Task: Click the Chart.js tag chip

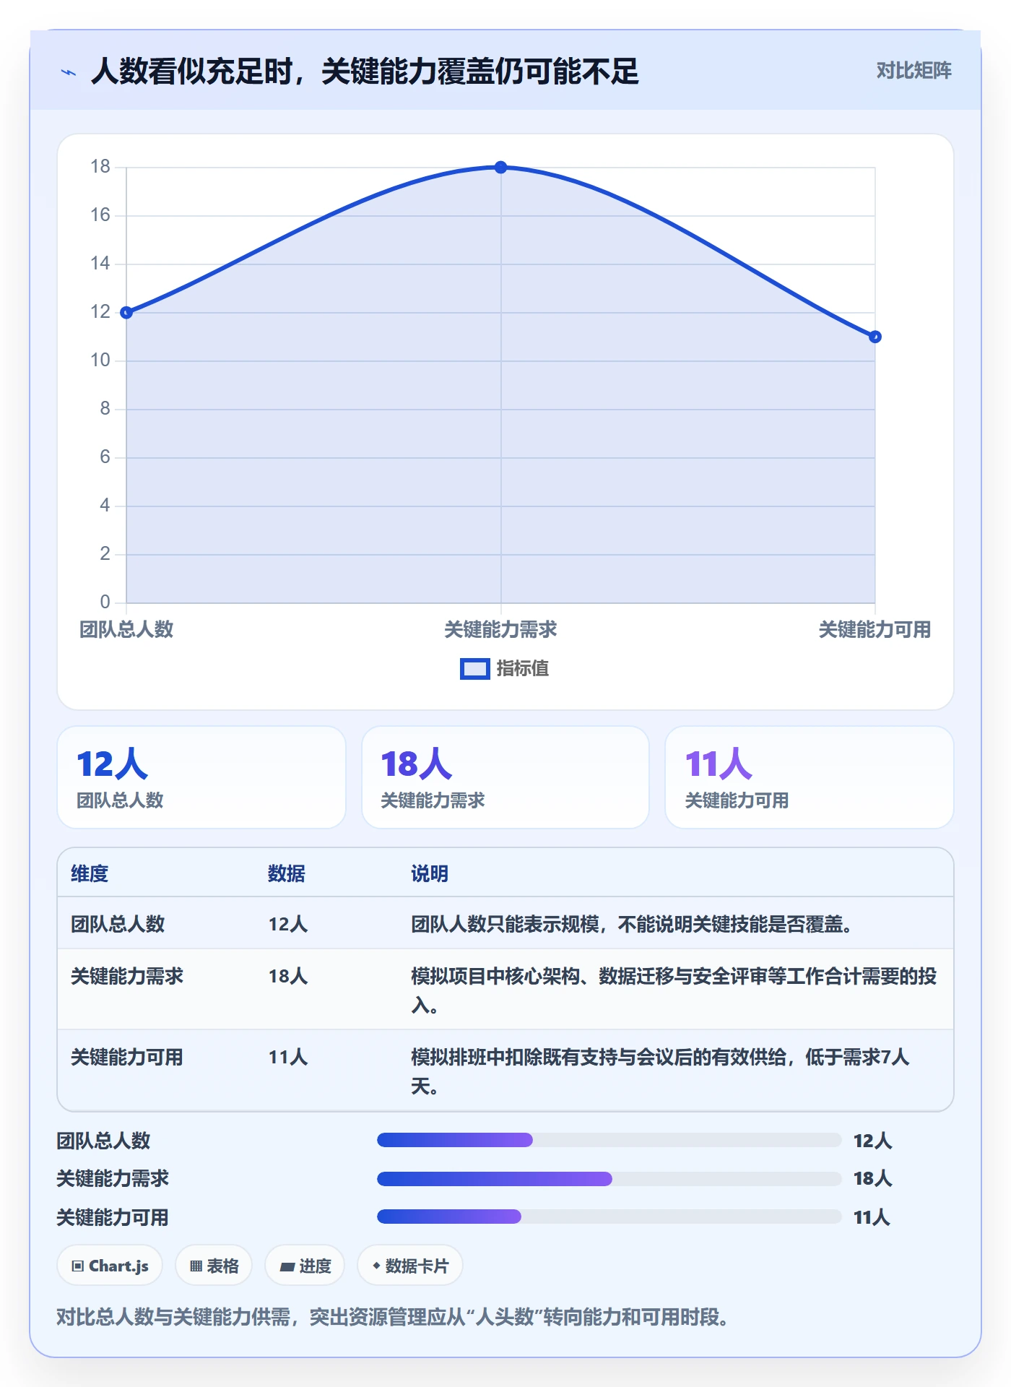Action: (110, 1266)
